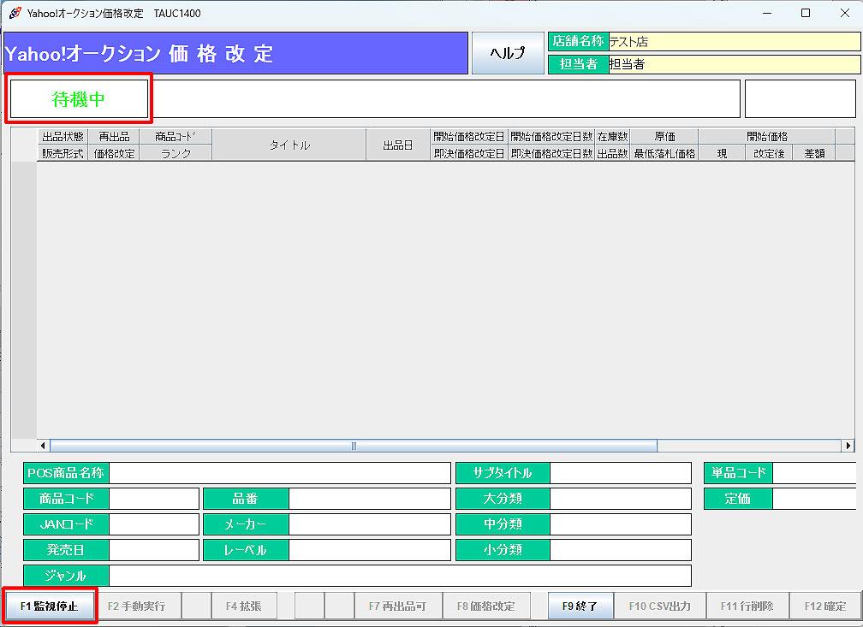
Task: Click the POS商品名称 input field
Action: [279, 473]
